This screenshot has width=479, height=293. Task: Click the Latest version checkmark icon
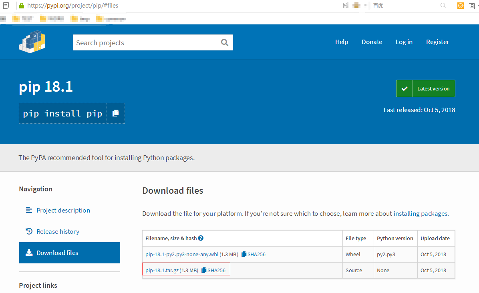click(404, 88)
